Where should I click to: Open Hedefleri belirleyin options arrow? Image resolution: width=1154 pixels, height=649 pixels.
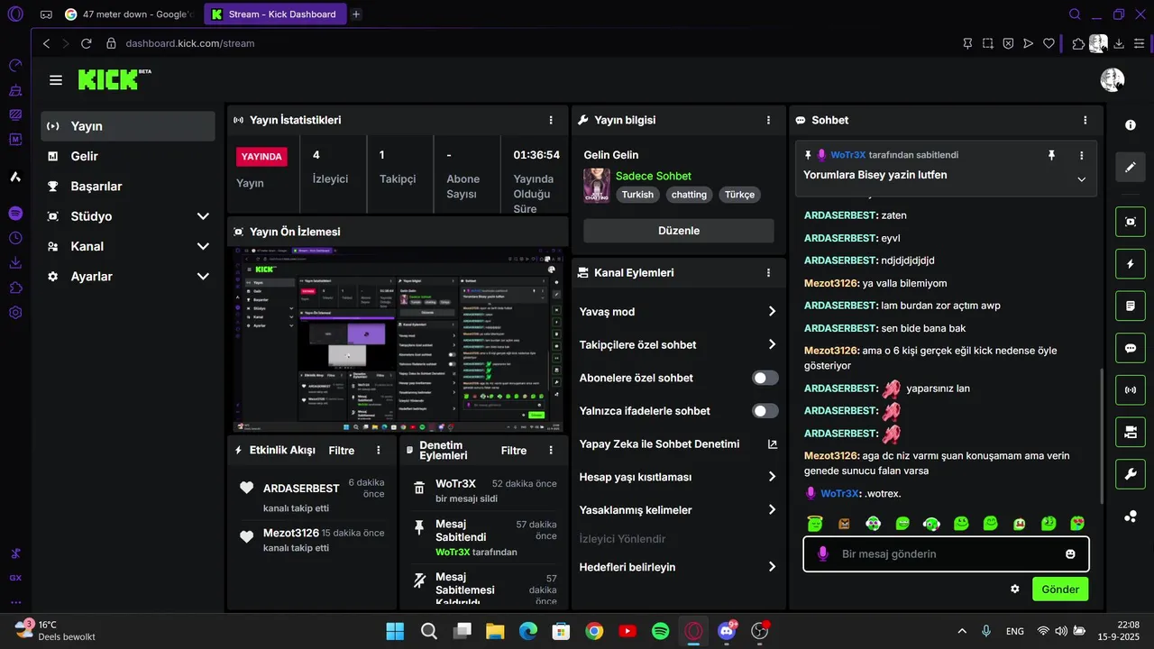pyautogui.click(x=772, y=567)
